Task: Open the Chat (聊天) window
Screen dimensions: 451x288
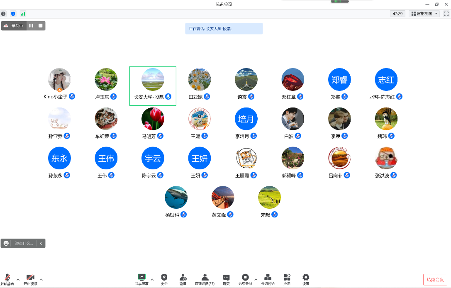Action: [226, 279]
